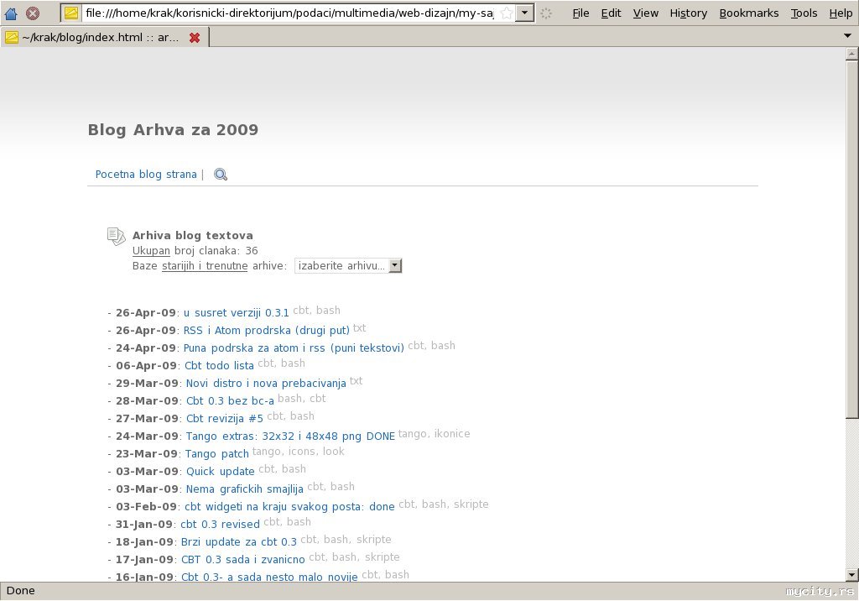Click 'cbt, bash, skripte' tags on 03-Feb-09 row
The height and width of the screenshot is (601, 859).
pyautogui.click(x=443, y=504)
